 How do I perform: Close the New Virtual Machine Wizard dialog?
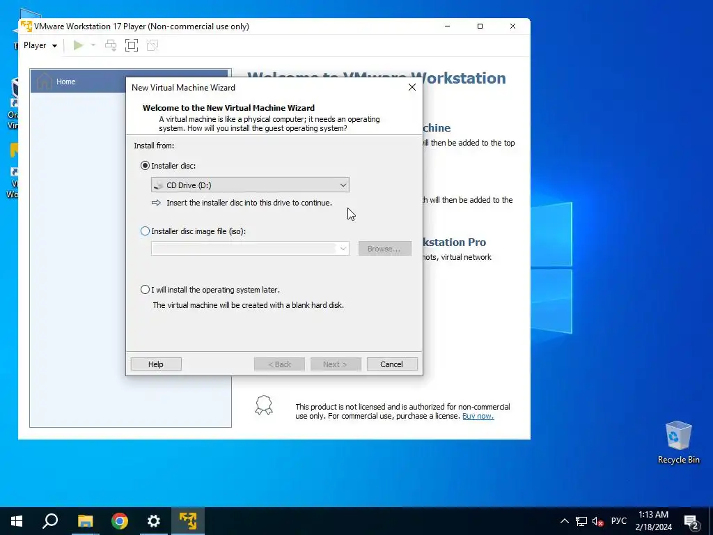[412, 87]
